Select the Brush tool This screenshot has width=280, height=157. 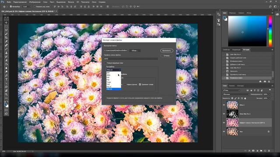coord(6,49)
